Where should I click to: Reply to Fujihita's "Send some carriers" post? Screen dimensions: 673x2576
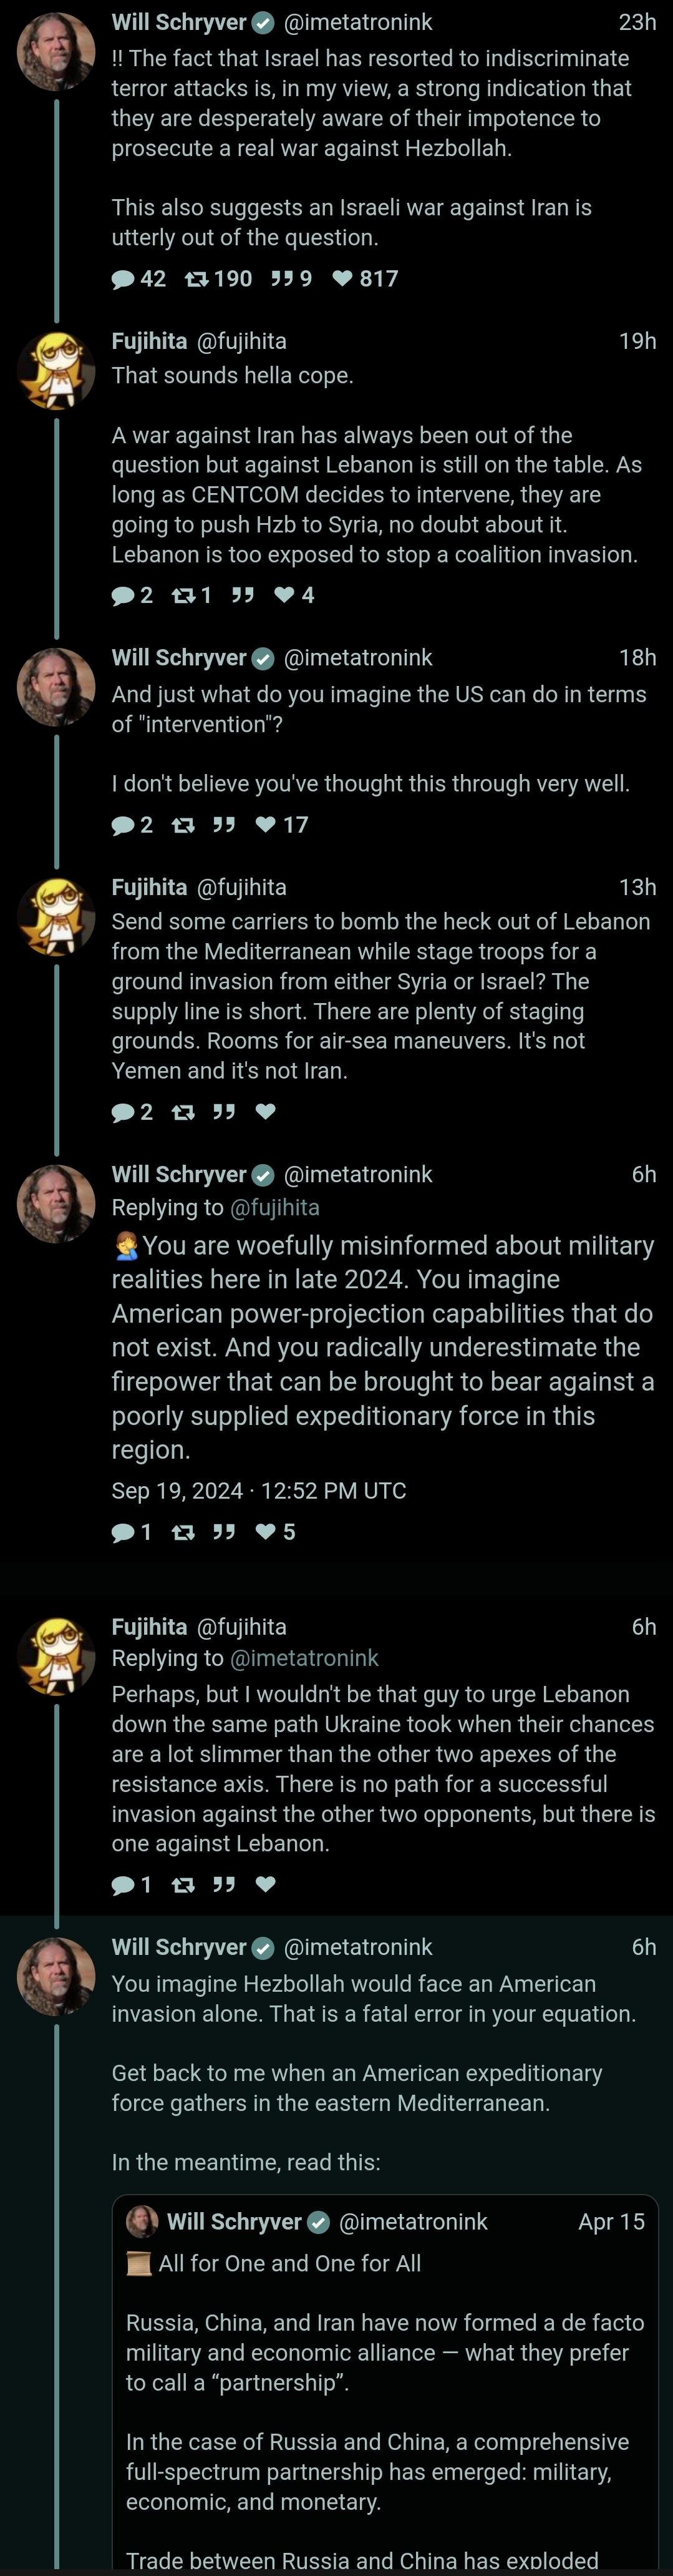pyautogui.click(x=123, y=1112)
